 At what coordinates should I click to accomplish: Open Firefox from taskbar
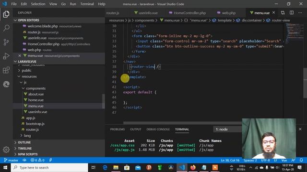pyautogui.click(x=193, y=168)
